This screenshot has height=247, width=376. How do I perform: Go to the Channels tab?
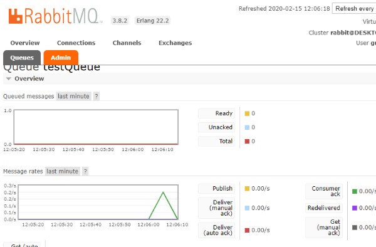point(127,43)
